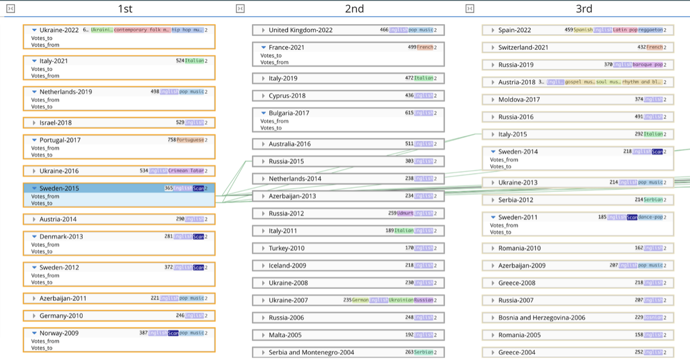This screenshot has height=359, width=690.
Task: Expand the Spain-2022 entry
Action: 493,30
